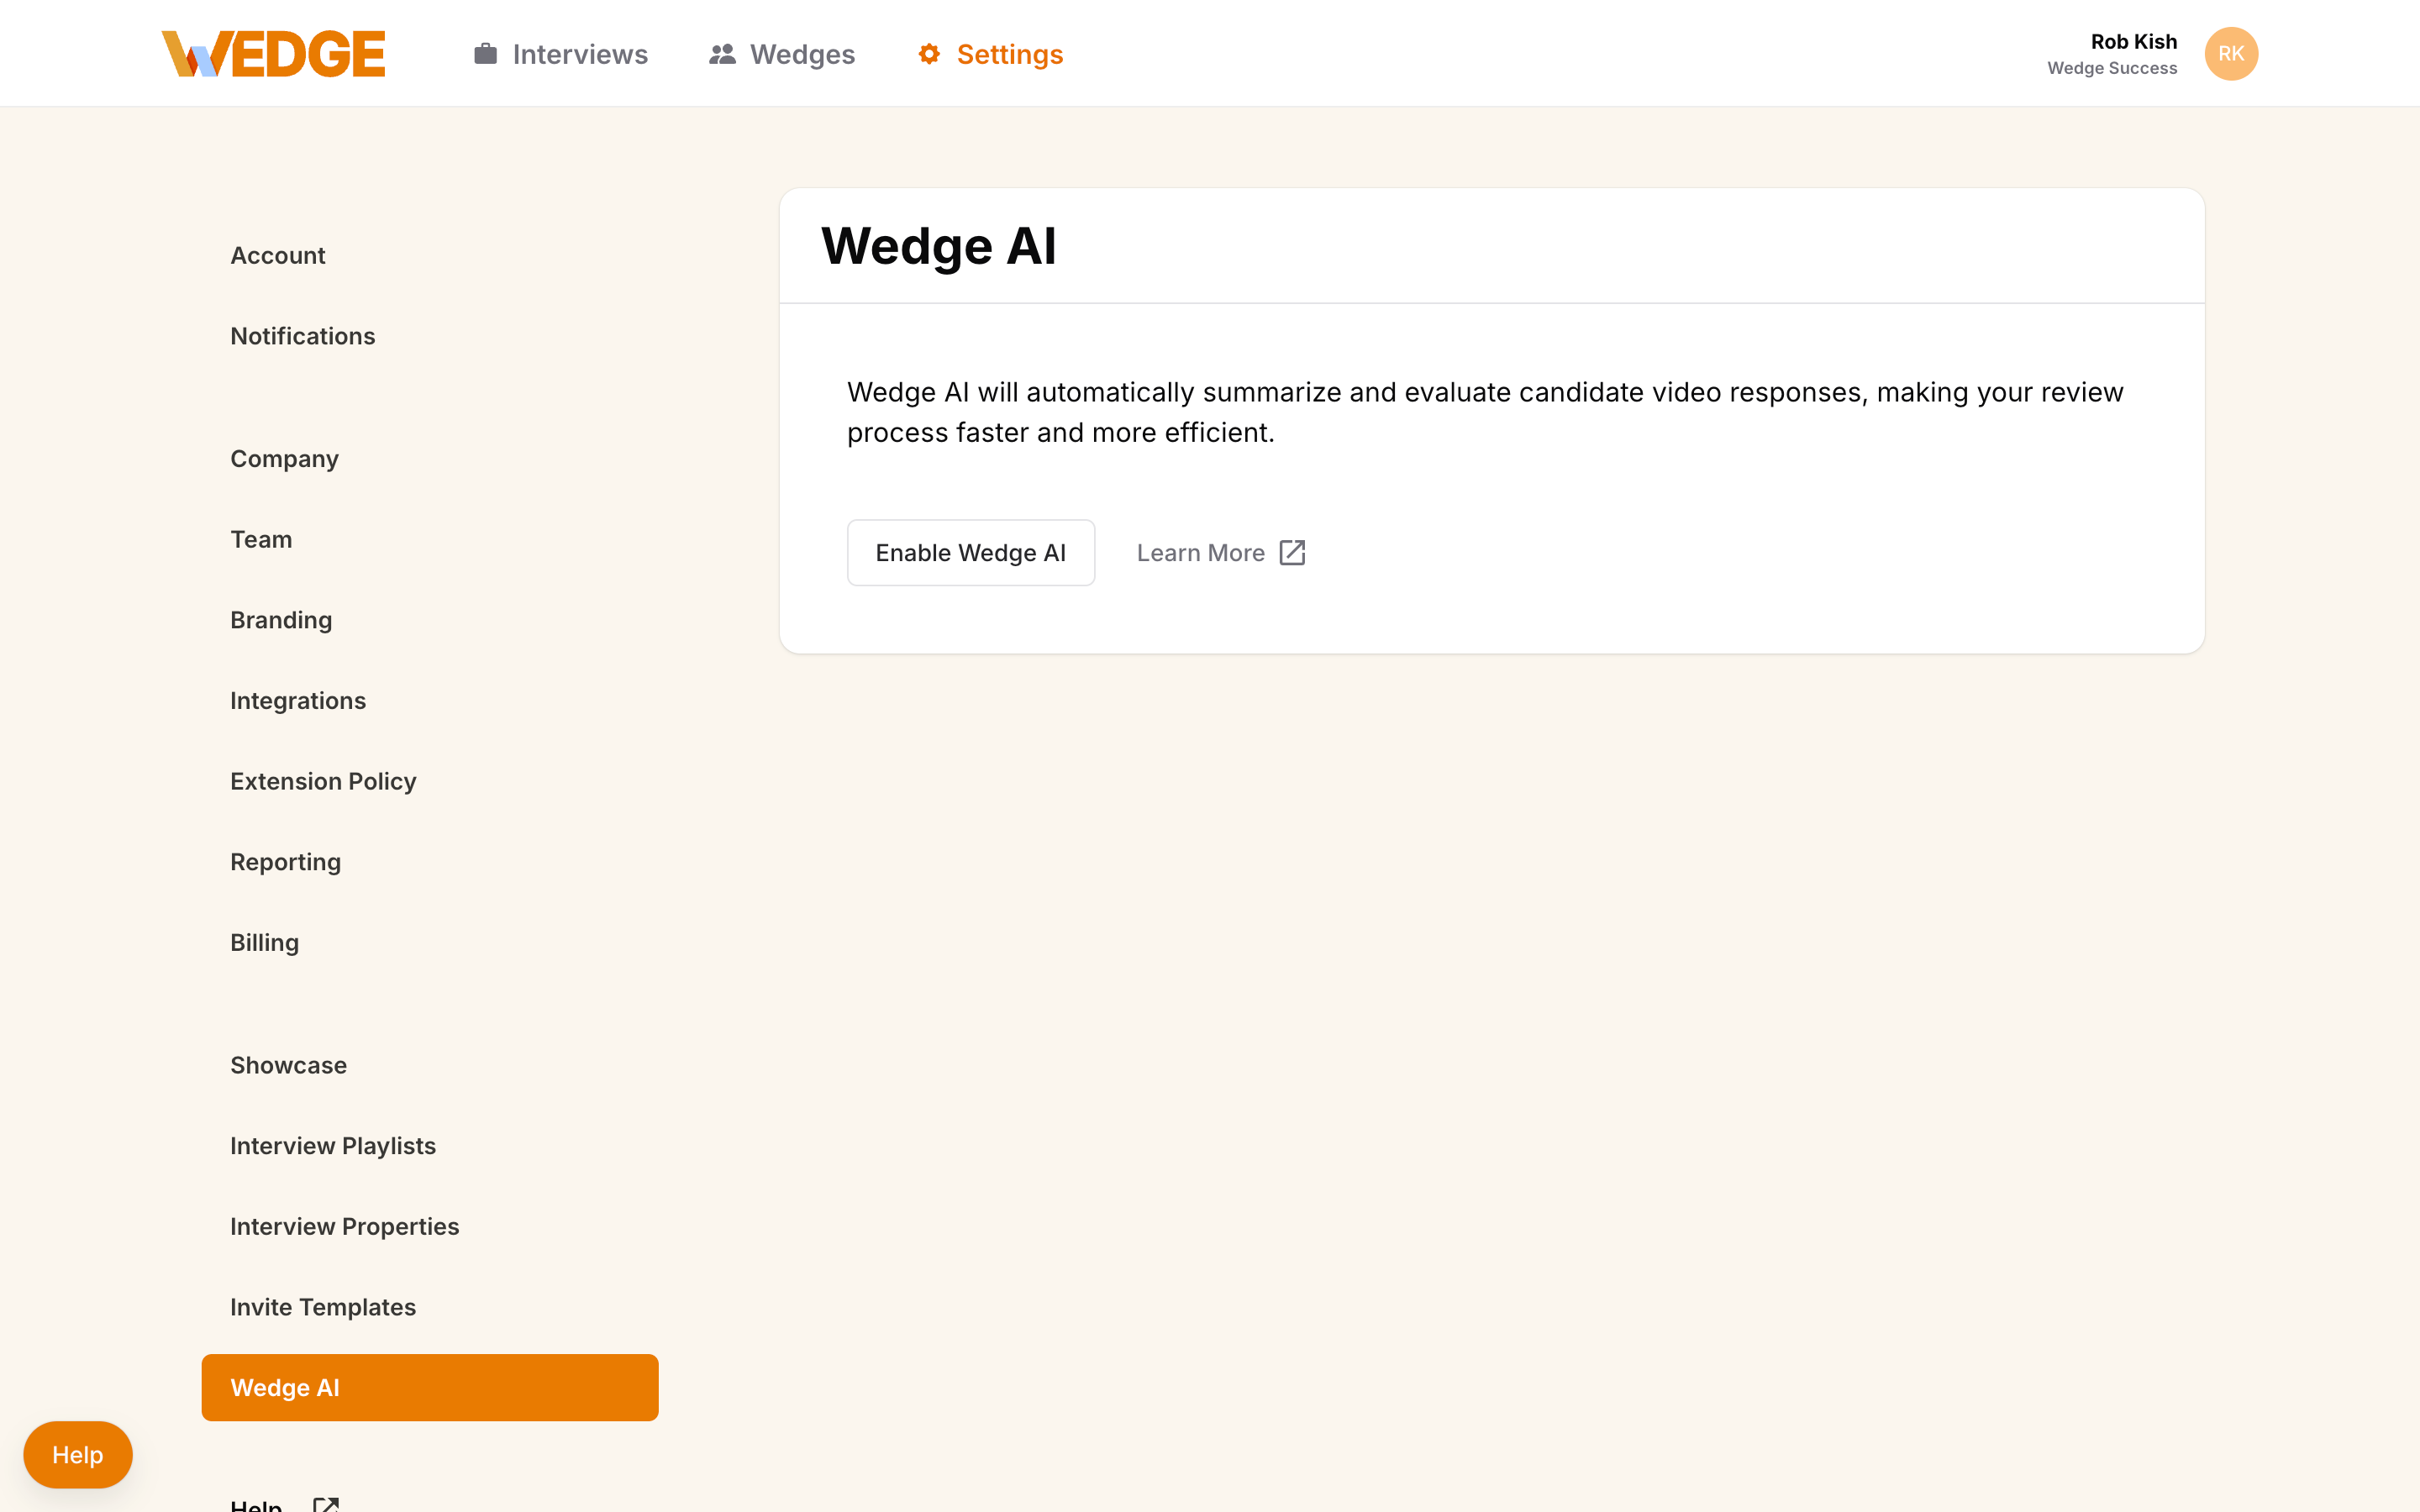Select Branding from the sidebar
Screen dimensions: 2420x1512
[x=281, y=620]
